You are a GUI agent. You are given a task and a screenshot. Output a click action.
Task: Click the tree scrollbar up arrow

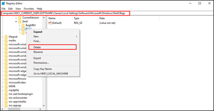pyautogui.click(x=44, y=18)
